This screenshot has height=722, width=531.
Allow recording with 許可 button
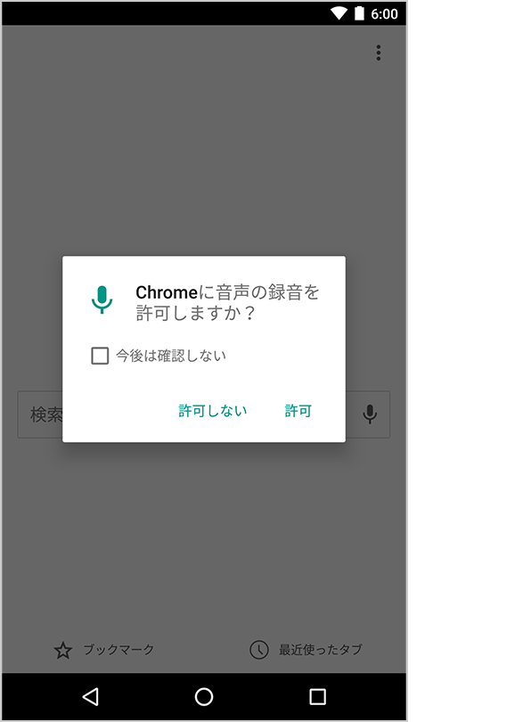coord(298,410)
